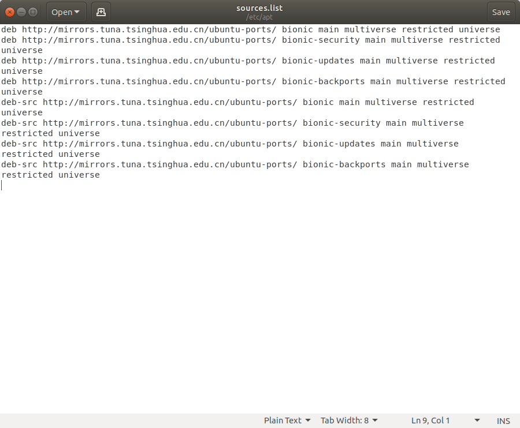Click bionic-backports in the fourth deb line
The width and height of the screenshot is (520, 428).
[324, 81]
